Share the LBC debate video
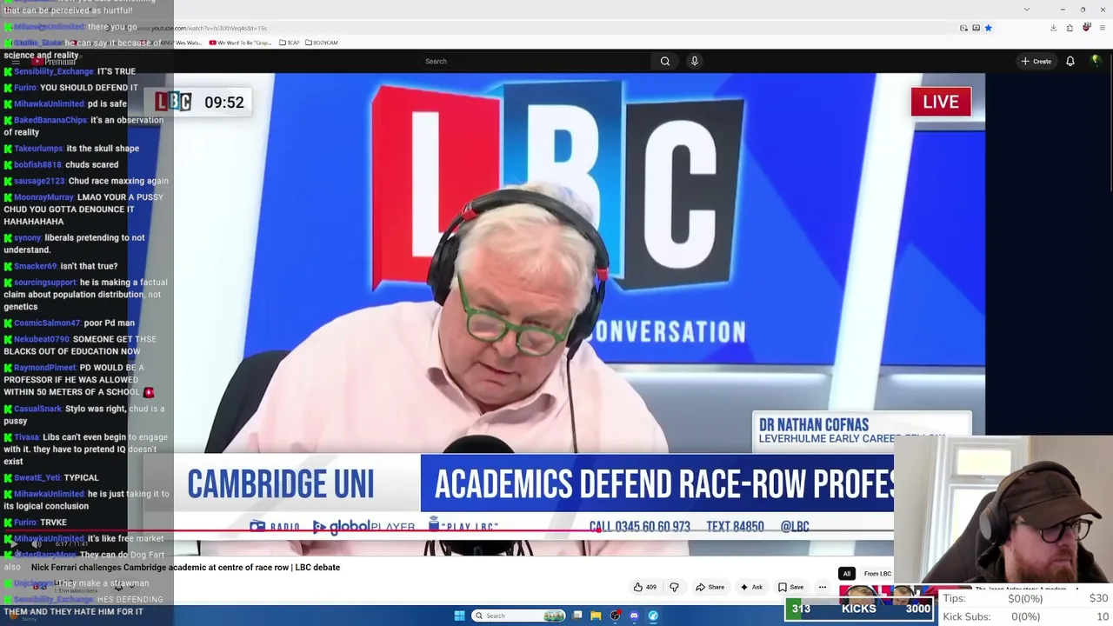This screenshot has width=1113, height=626. [710, 587]
